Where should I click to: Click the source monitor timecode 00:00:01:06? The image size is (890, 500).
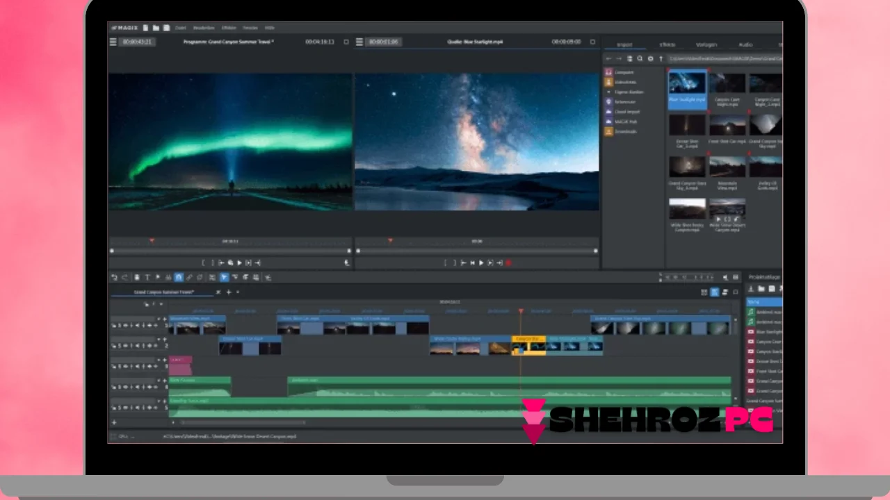[x=384, y=42]
